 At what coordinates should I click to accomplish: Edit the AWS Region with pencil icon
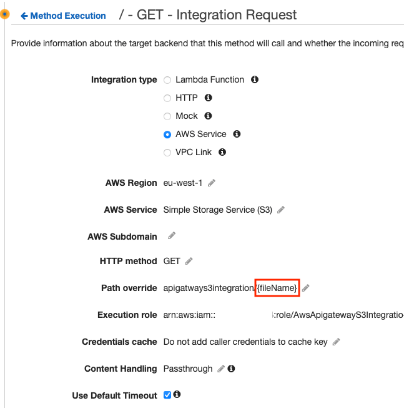click(x=212, y=183)
